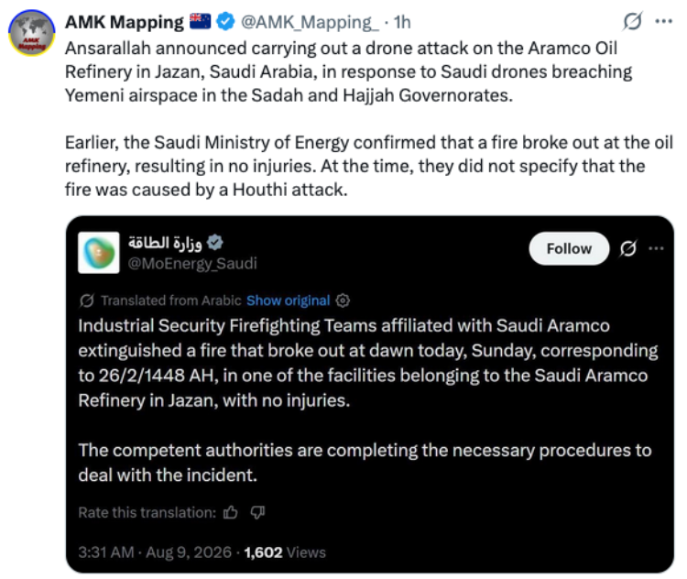The image size is (687, 579).
Task: Rate the translation with thumbs up
Action: [231, 512]
